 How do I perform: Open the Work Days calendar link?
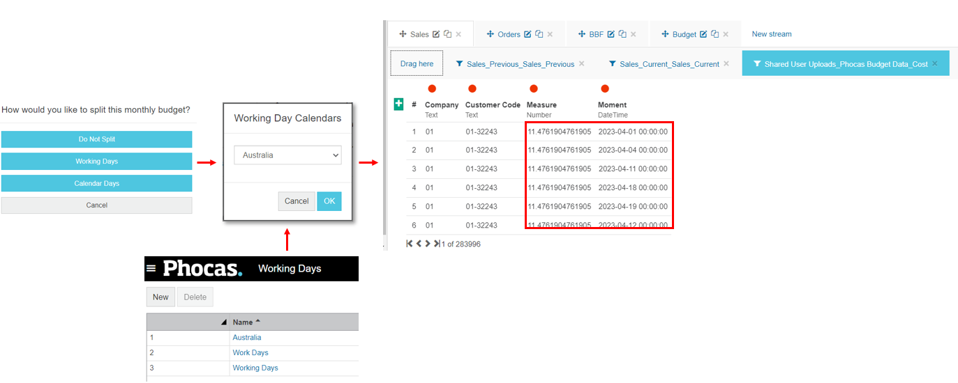pyautogui.click(x=250, y=353)
